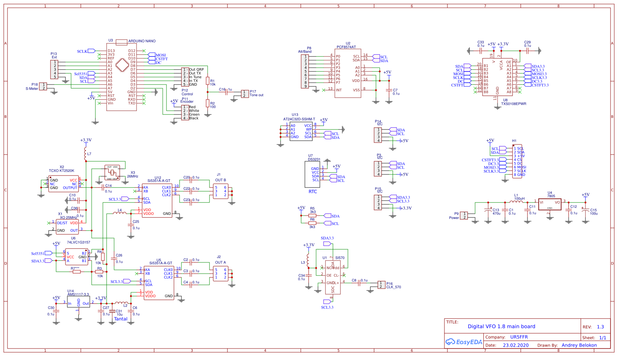The image size is (618, 356).
Task: Select the PCF8574AT U2 component body
Action: 348,73
